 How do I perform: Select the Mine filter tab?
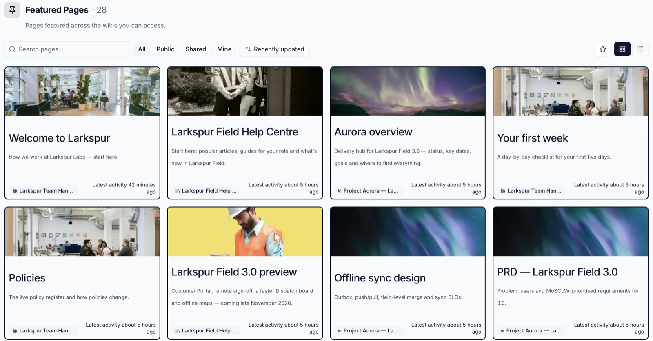coord(224,49)
